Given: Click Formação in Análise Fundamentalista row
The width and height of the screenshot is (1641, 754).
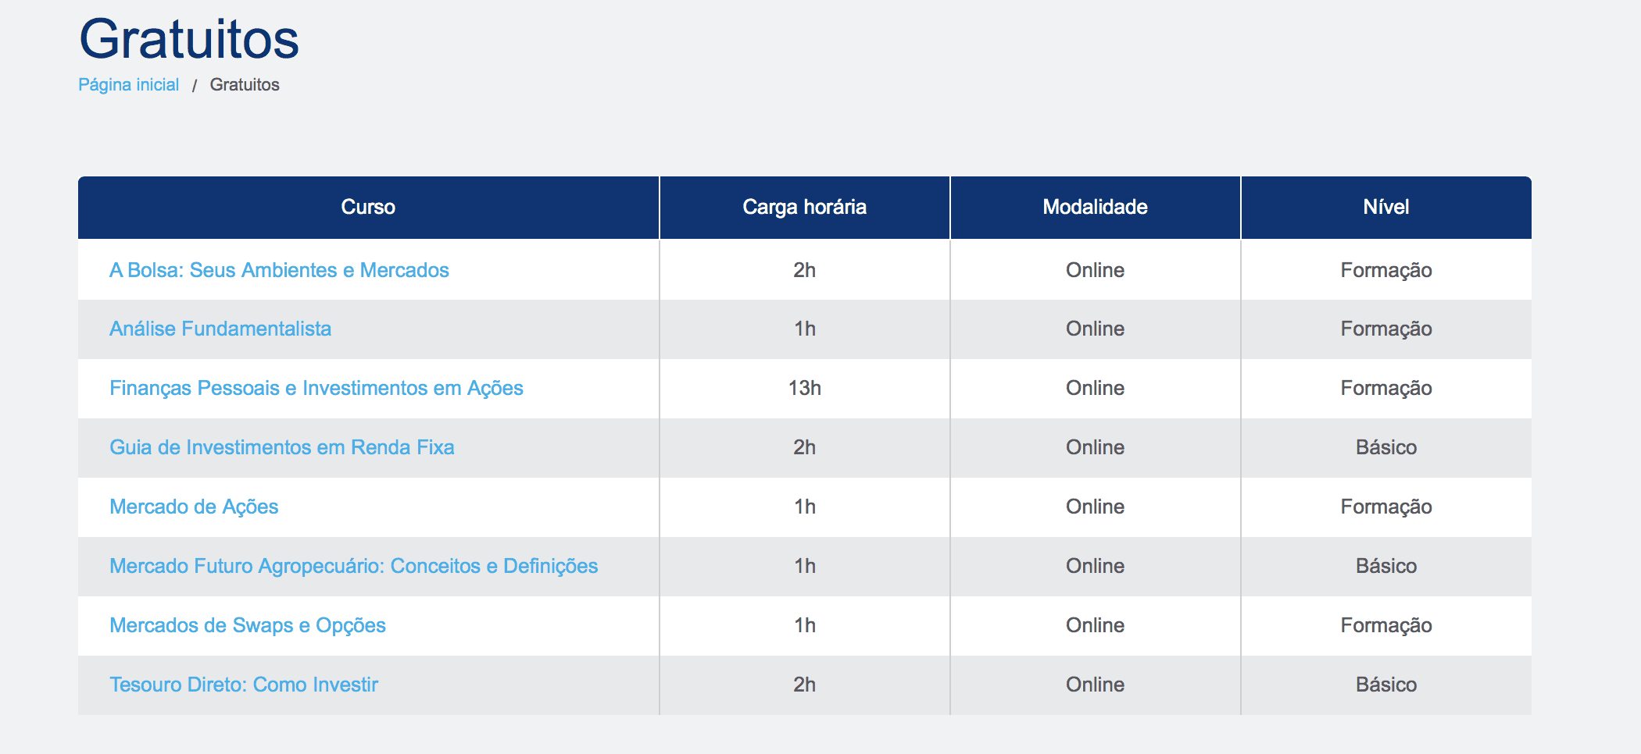Looking at the screenshot, I should 1386,329.
